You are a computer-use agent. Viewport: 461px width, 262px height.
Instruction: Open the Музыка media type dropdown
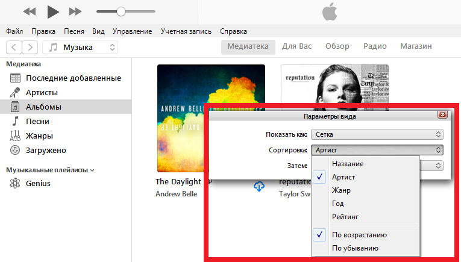click(83, 47)
